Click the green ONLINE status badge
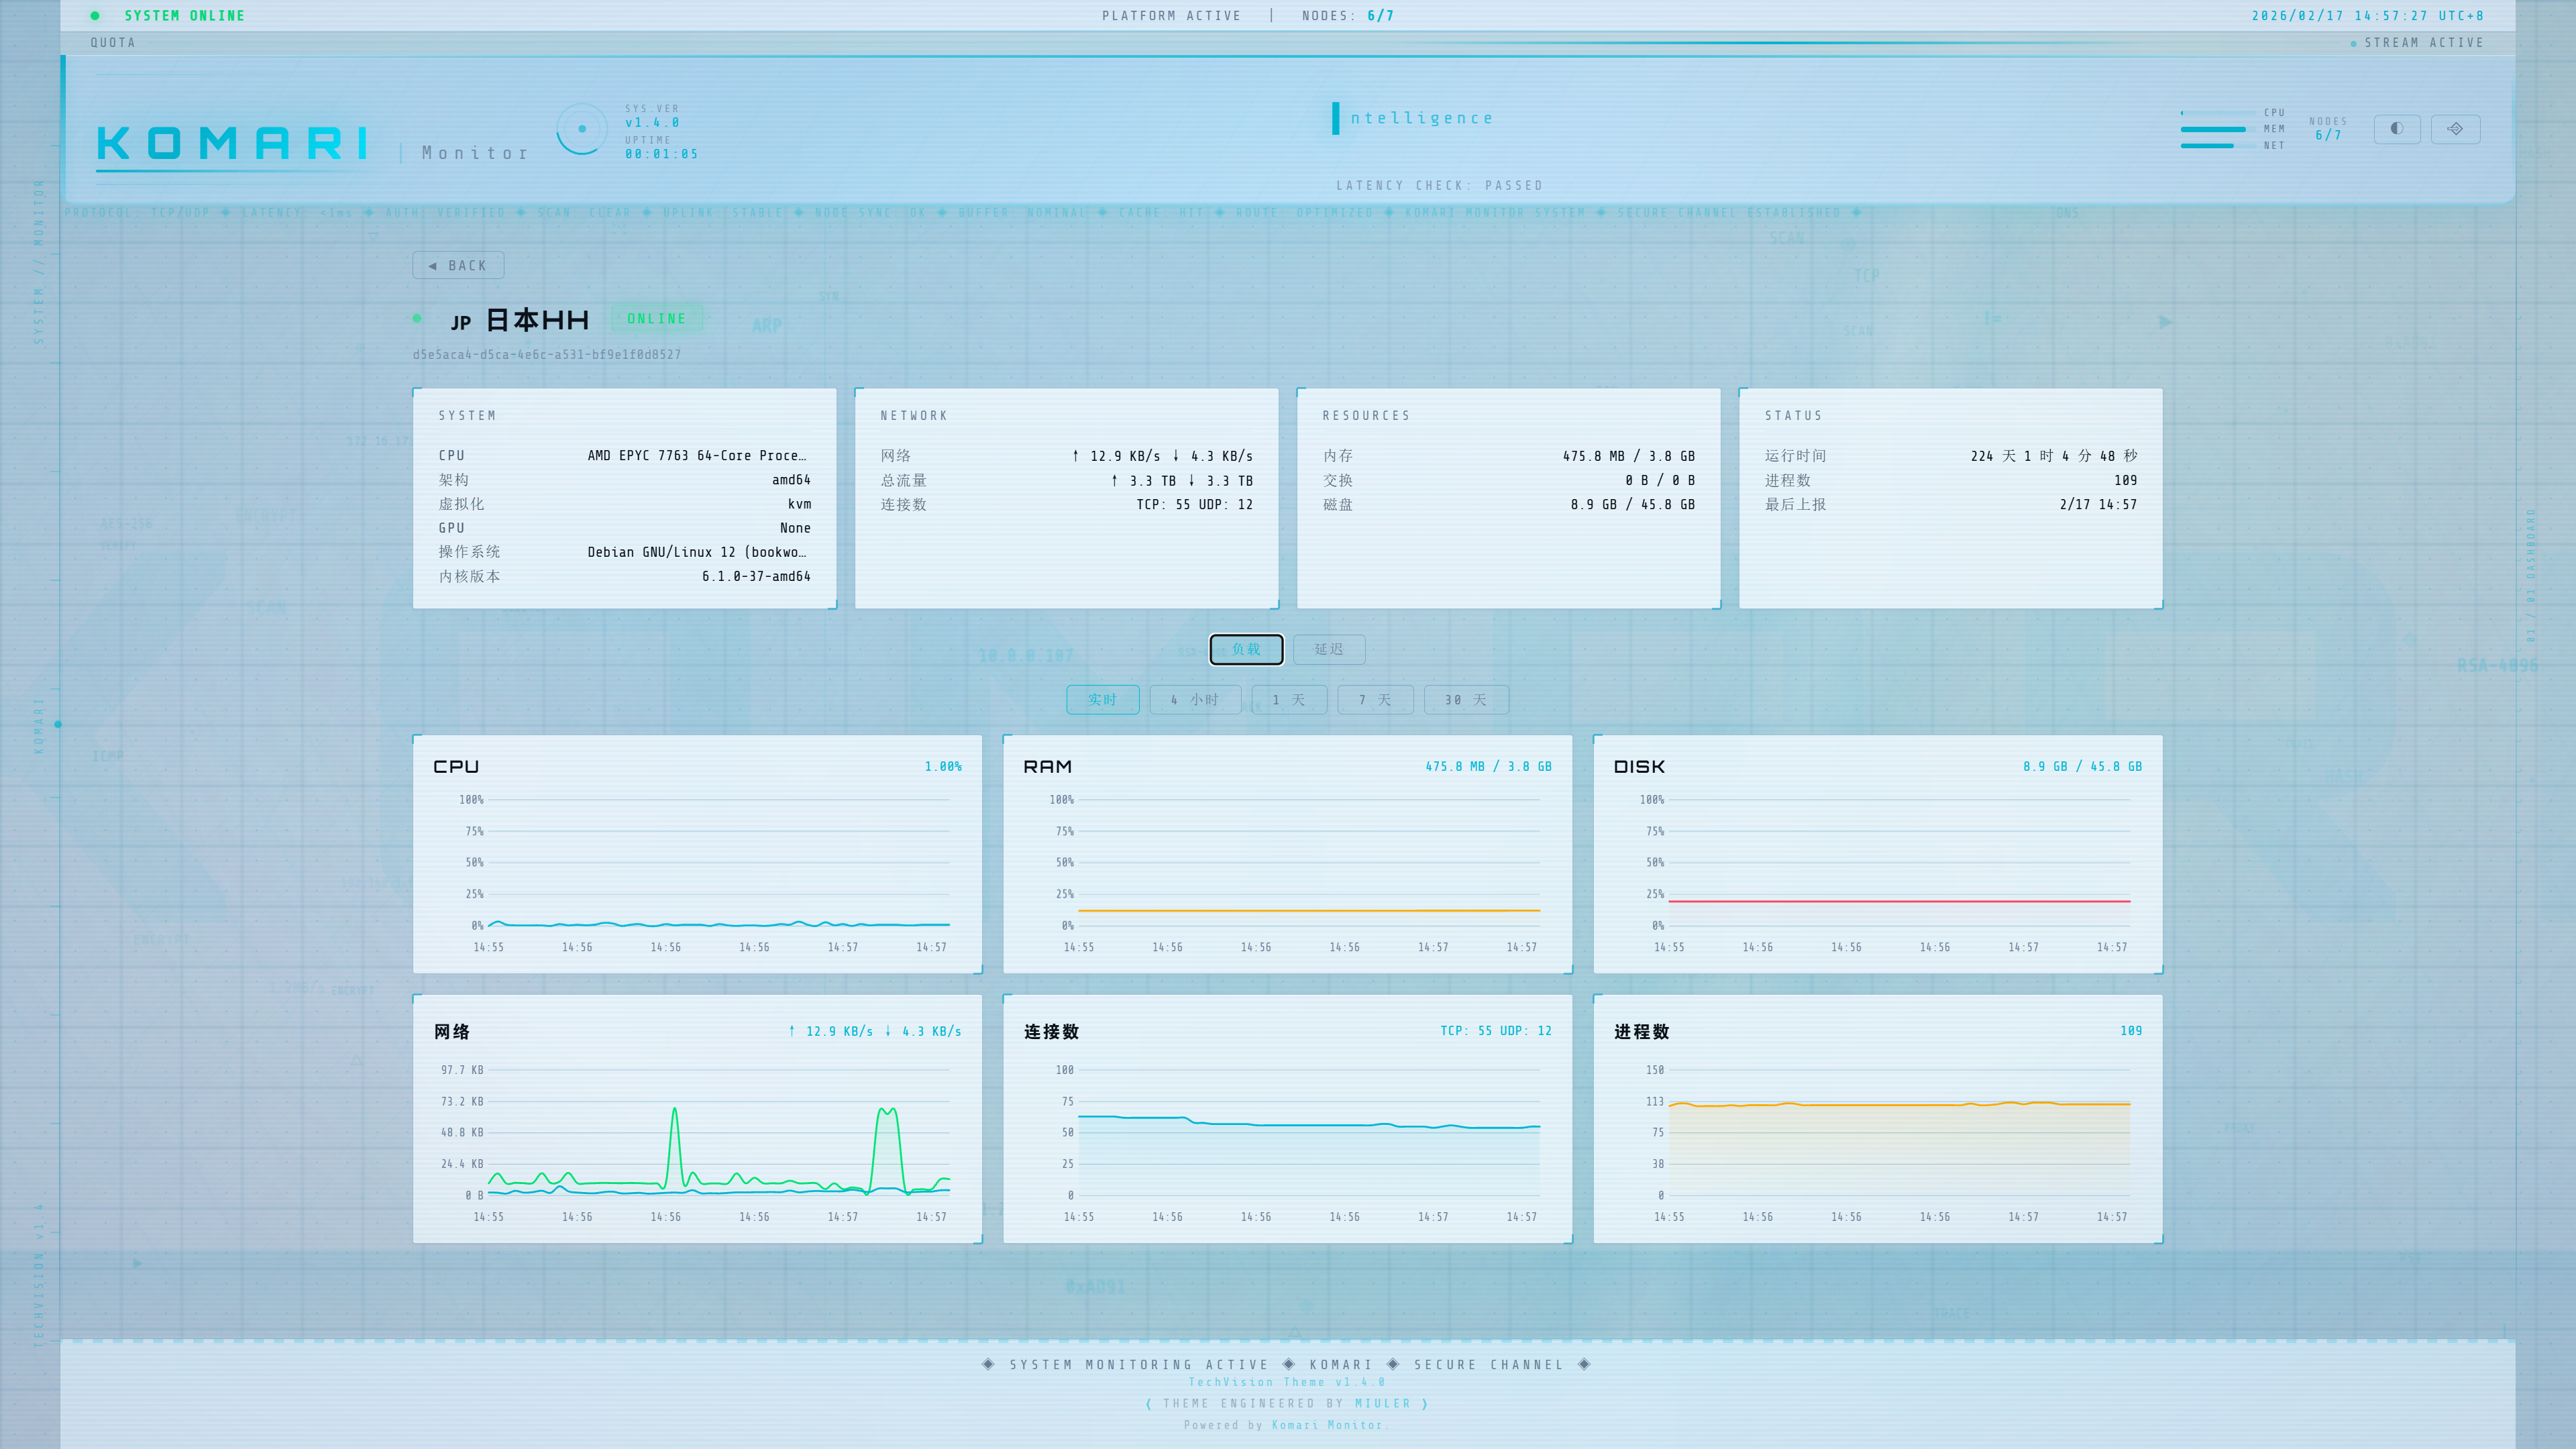This screenshot has width=2576, height=1449. (656, 319)
